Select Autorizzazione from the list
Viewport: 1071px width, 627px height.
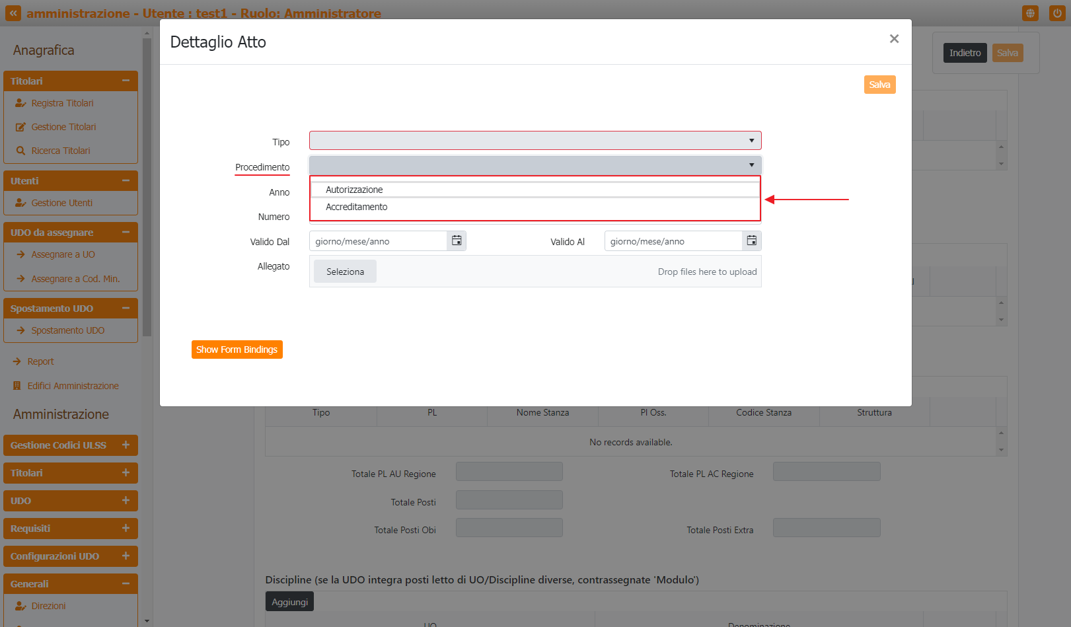coord(354,190)
